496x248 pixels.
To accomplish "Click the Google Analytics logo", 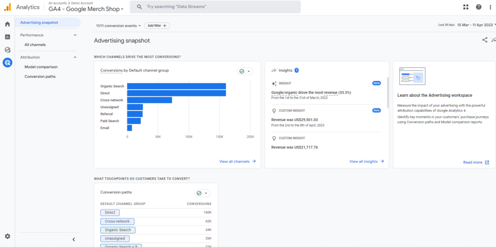I will pyautogui.click(x=8, y=7).
